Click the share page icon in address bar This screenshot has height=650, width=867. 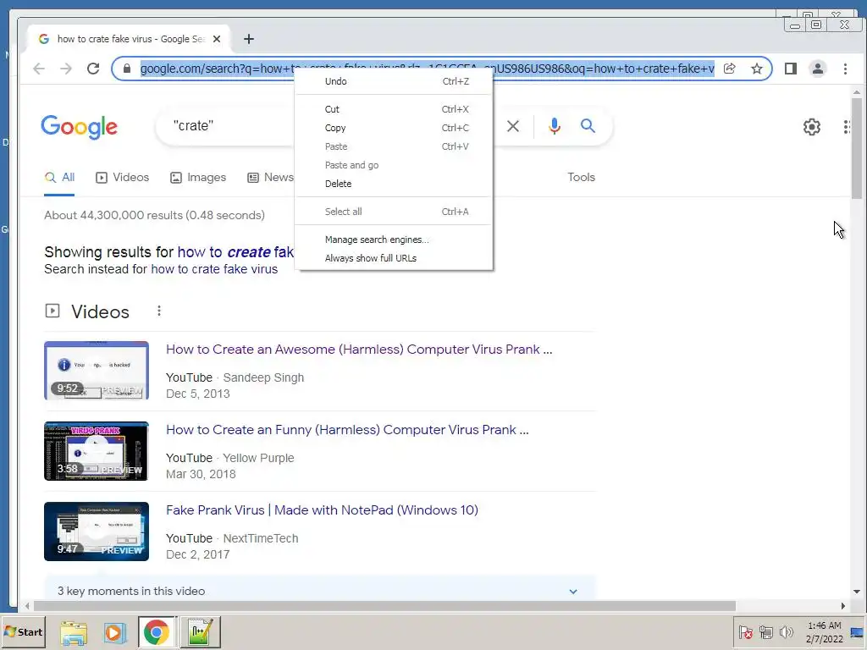pyautogui.click(x=729, y=69)
